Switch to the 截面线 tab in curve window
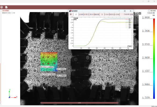The width and height of the screenshot is (157, 107). 97,15
